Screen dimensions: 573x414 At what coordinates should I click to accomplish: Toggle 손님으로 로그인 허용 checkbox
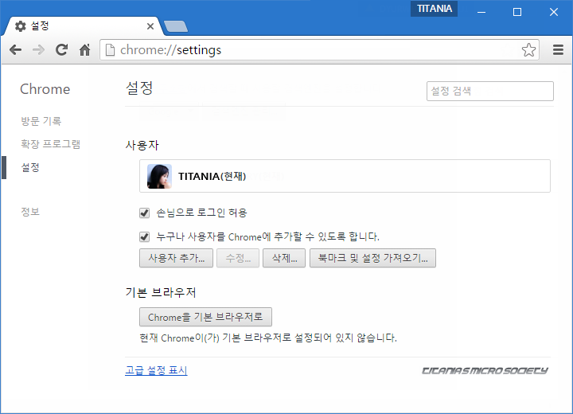click(x=144, y=213)
